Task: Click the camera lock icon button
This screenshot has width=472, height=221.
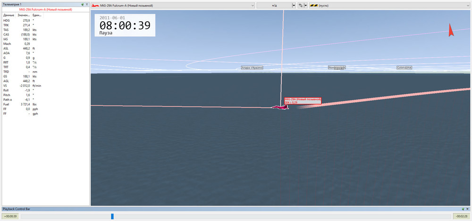Action: [300, 5]
